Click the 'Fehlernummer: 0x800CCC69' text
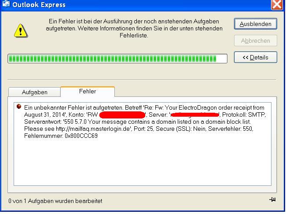Viewport: 286px width, 214px height. [61, 136]
